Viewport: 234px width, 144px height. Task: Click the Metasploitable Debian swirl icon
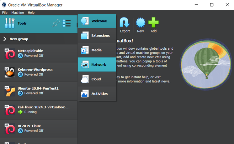click(x=10, y=54)
